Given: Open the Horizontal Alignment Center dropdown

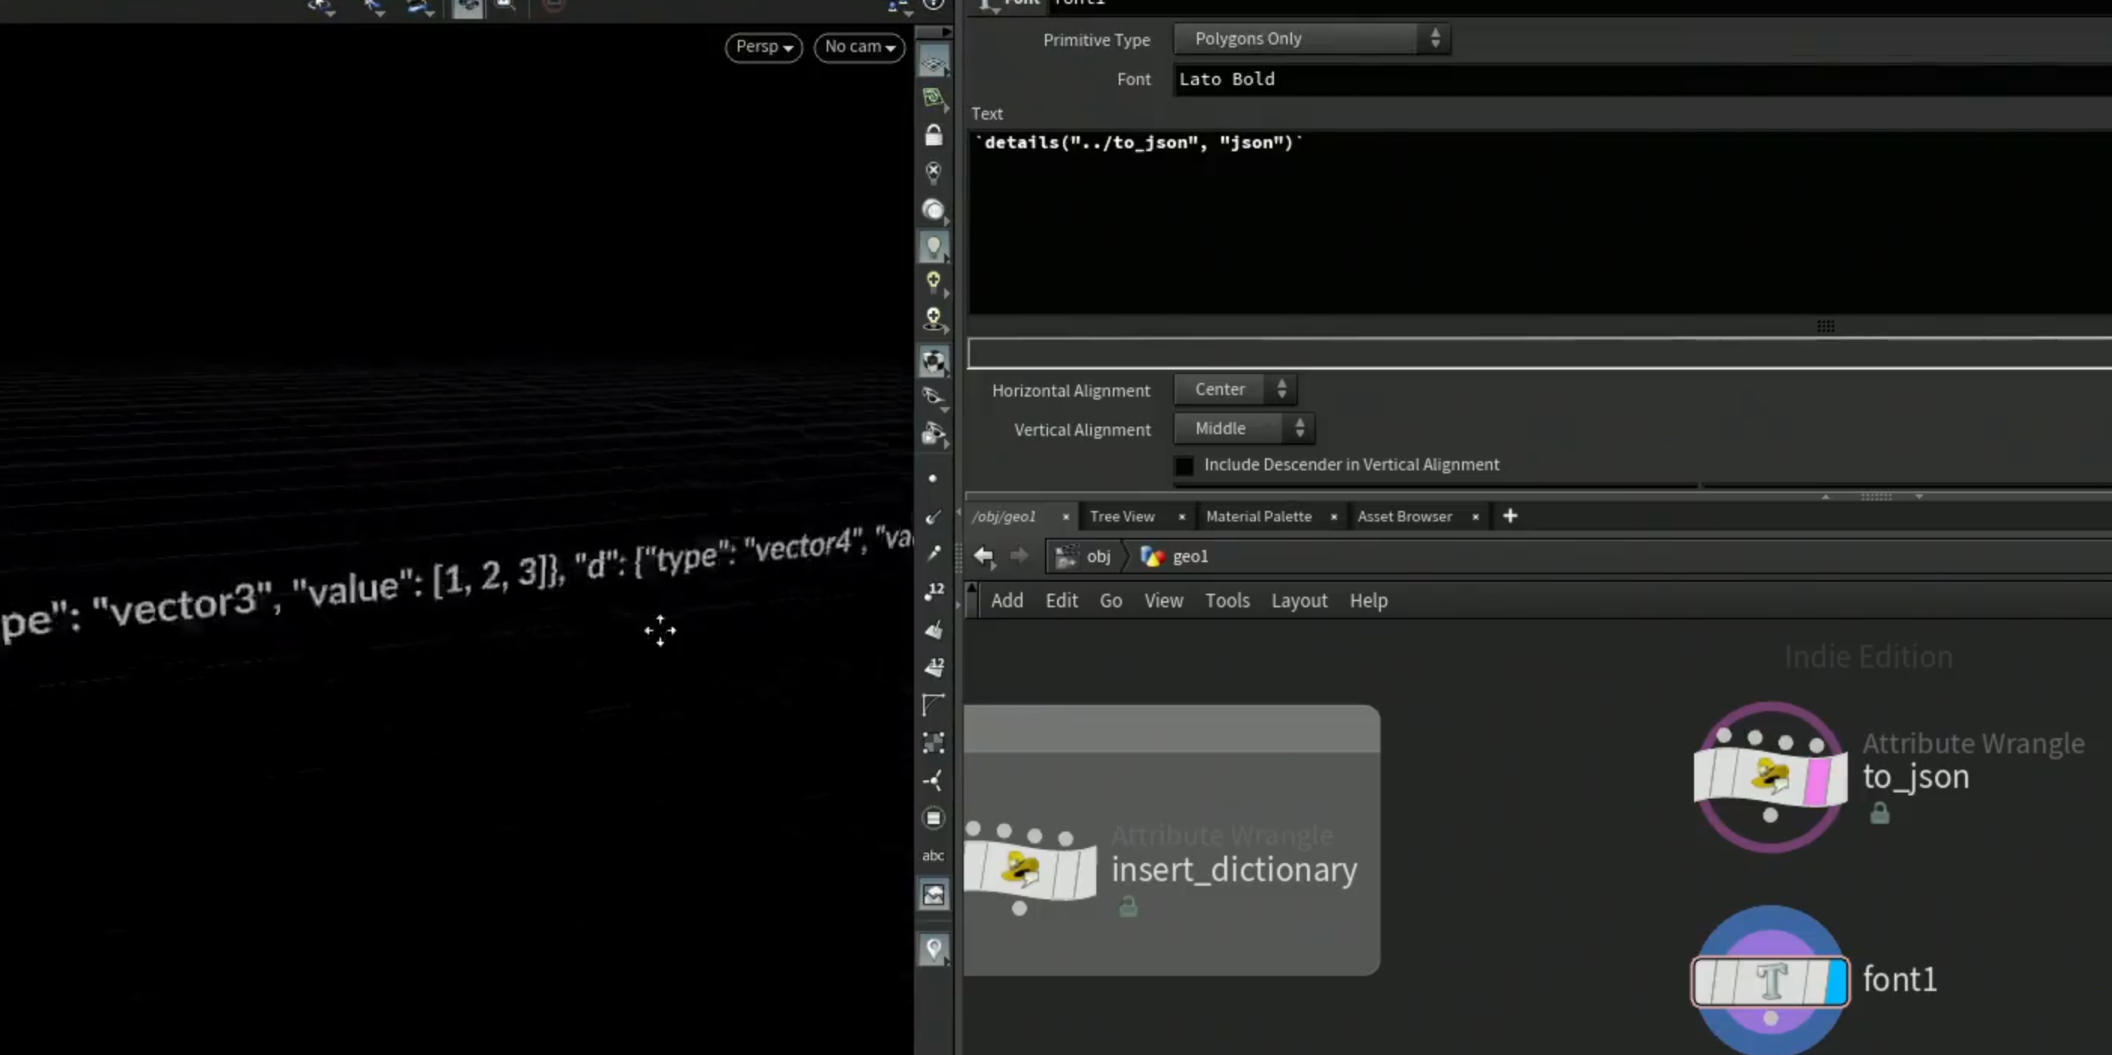Looking at the screenshot, I should 1235,390.
